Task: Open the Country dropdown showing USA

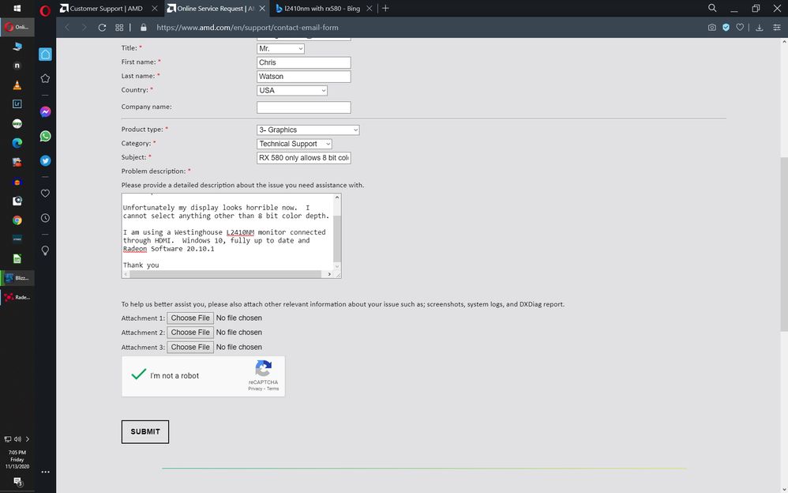Action: click(x=292, y=91)
